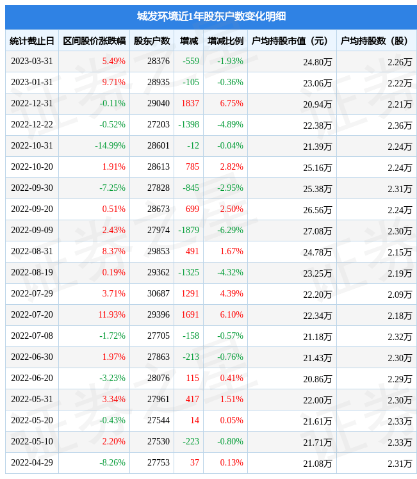Select the 增减 column header
417x479 pixels.
pos(189,41)
